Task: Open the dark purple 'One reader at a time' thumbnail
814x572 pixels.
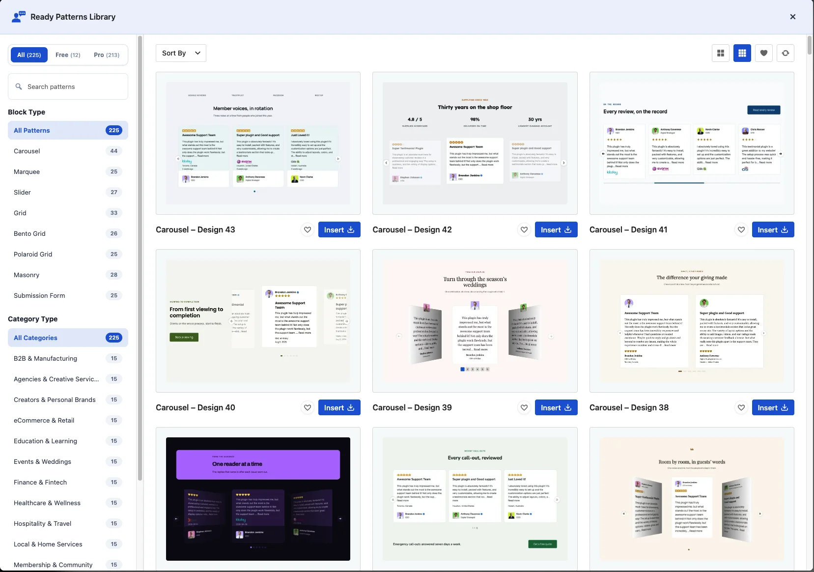Action: (x=258, y=499)
